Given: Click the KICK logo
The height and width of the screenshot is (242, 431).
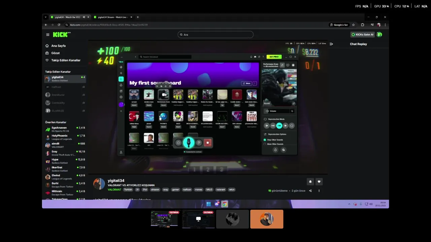Looking at the screenshot, I should (62, 35).
